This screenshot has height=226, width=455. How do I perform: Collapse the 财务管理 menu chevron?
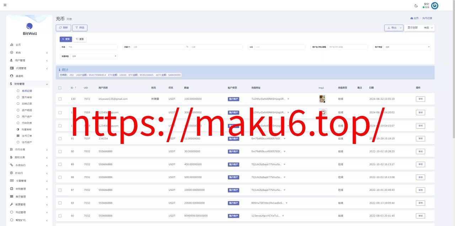pos(47,84)
